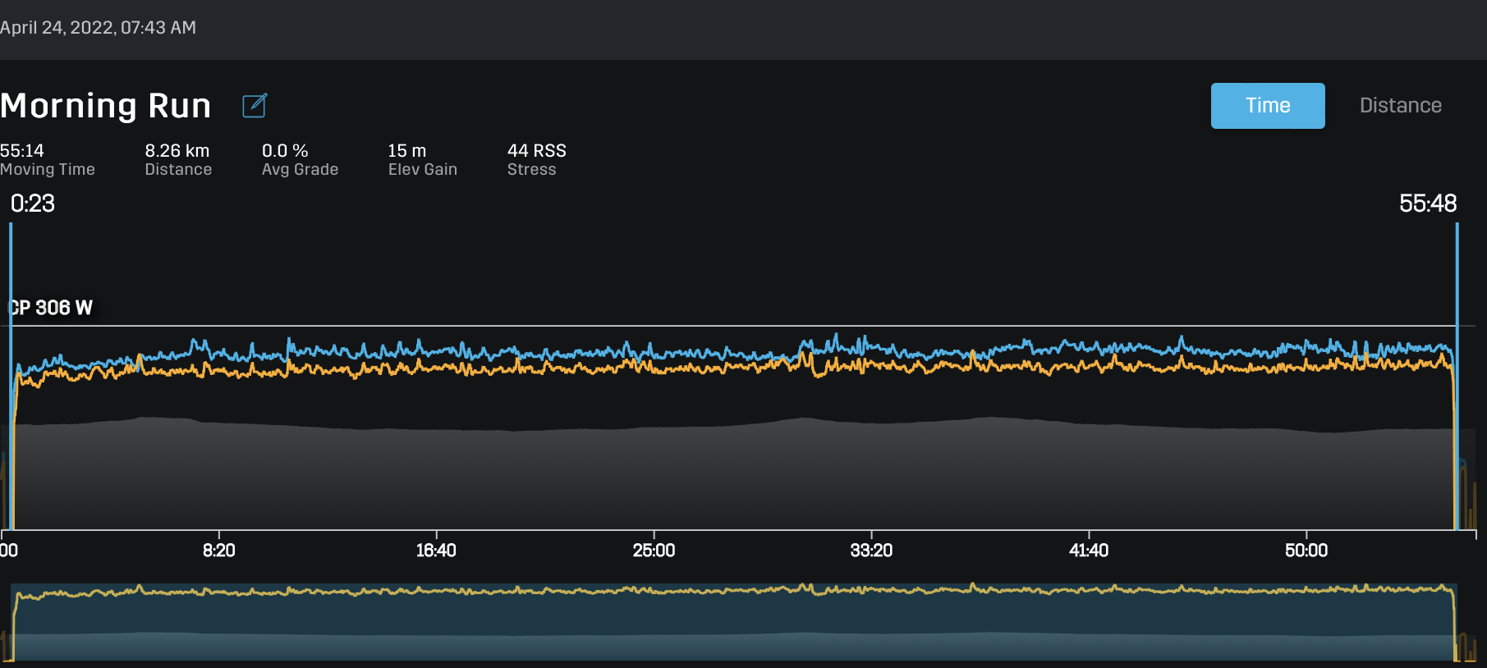
Task: Switch chart axis to Distance toggle
Action: coord(1400,106)
